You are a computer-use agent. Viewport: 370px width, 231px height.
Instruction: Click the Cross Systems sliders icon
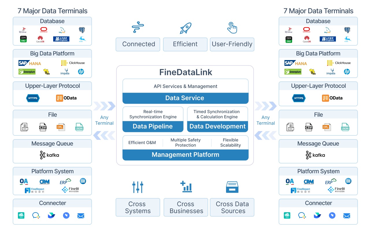[138, 187]
